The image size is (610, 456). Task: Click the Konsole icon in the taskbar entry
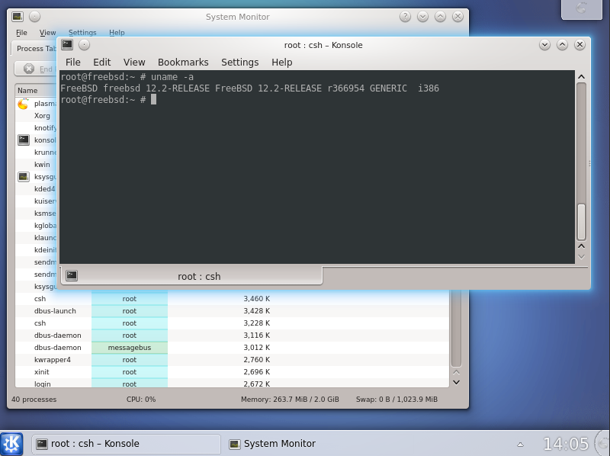pyautogui.click(x=42, y=444)
